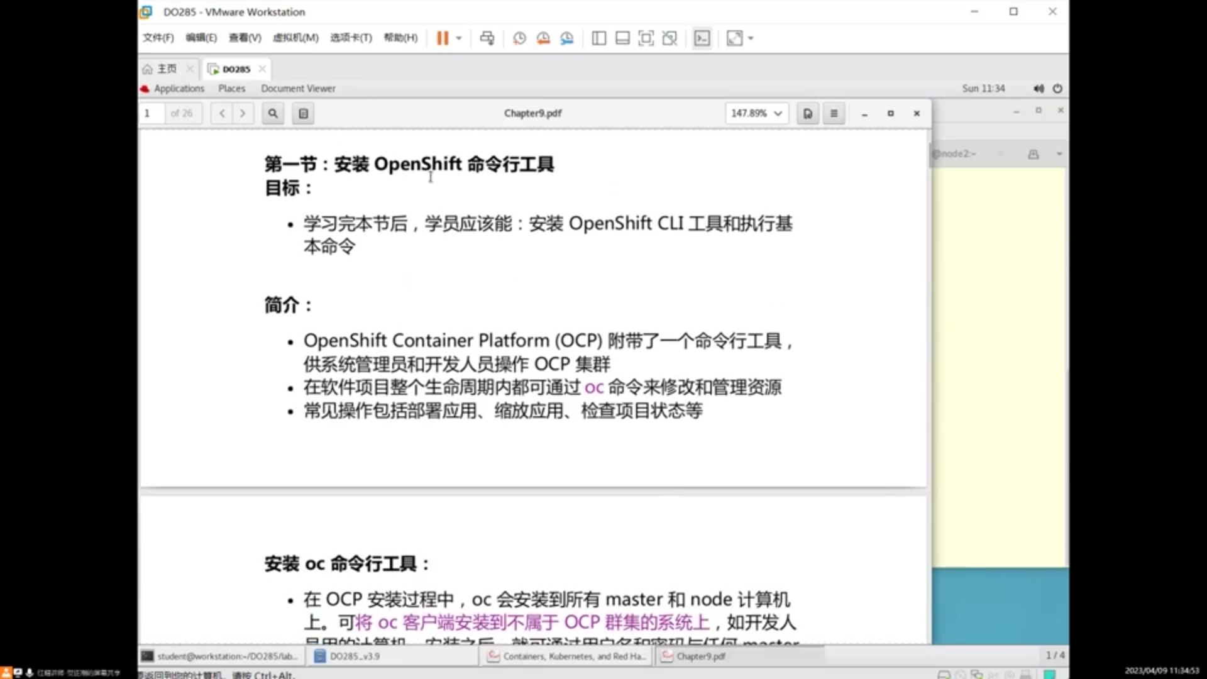Switch to the 主页 home tab

coord(167,69)
